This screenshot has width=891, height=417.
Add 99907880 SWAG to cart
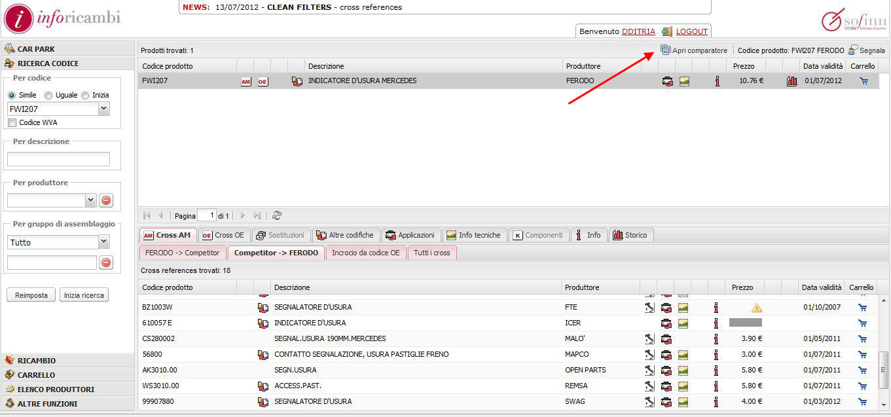pyautogui.click(x=862, y=402)
